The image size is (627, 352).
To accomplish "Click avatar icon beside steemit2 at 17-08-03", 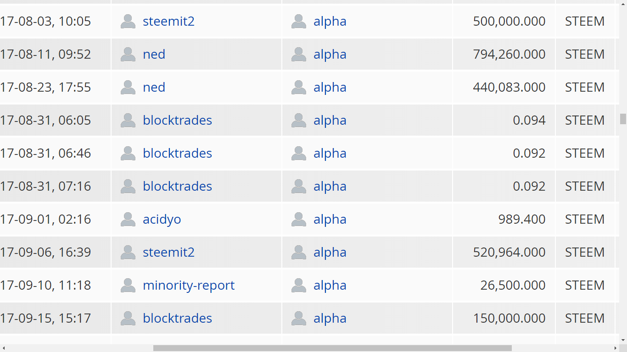I will (128, 22).
